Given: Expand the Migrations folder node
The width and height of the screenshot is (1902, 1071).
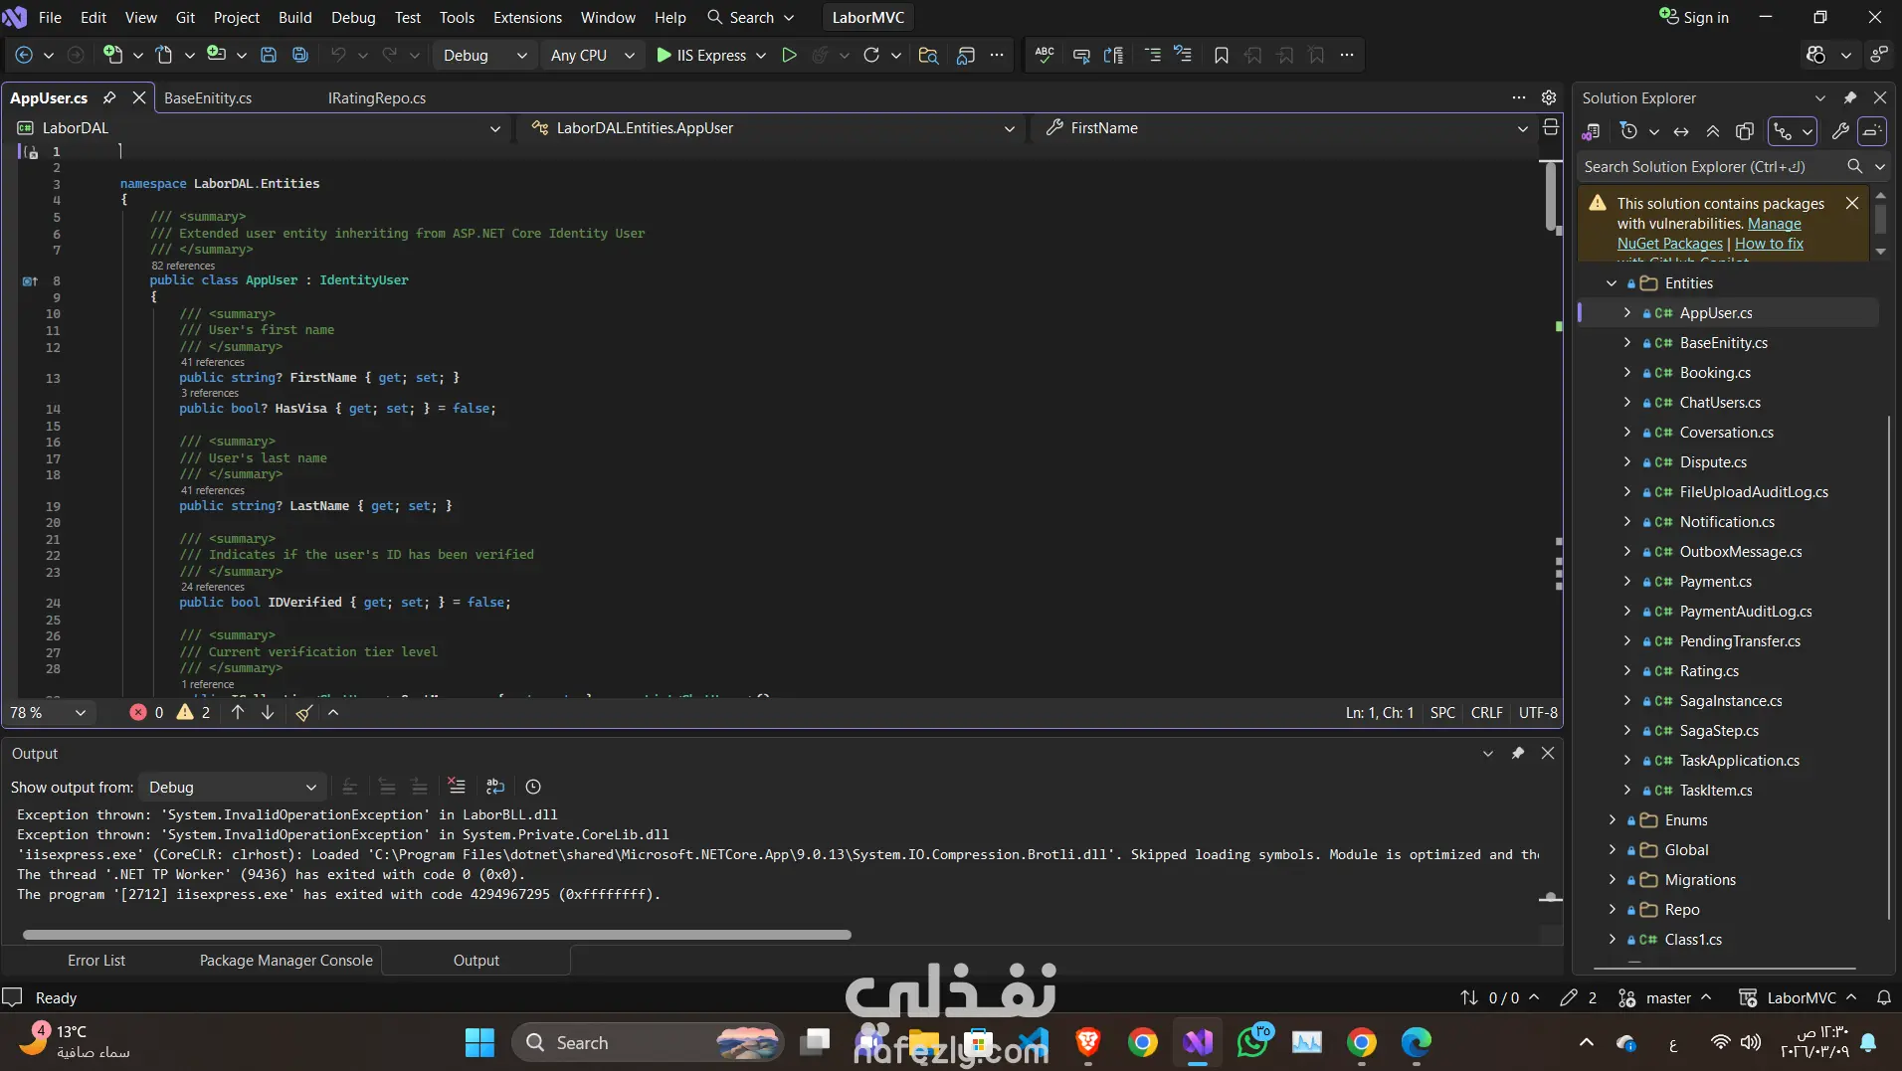Looking at the screenshot, I should (x=1612, y=880).
